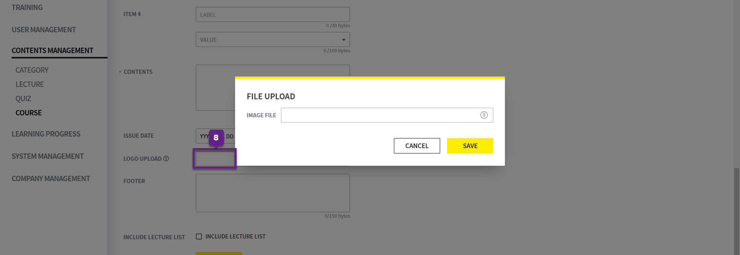The image size is (740, 255).
Task: Click into the Footer text area
Action: point(272,193)
